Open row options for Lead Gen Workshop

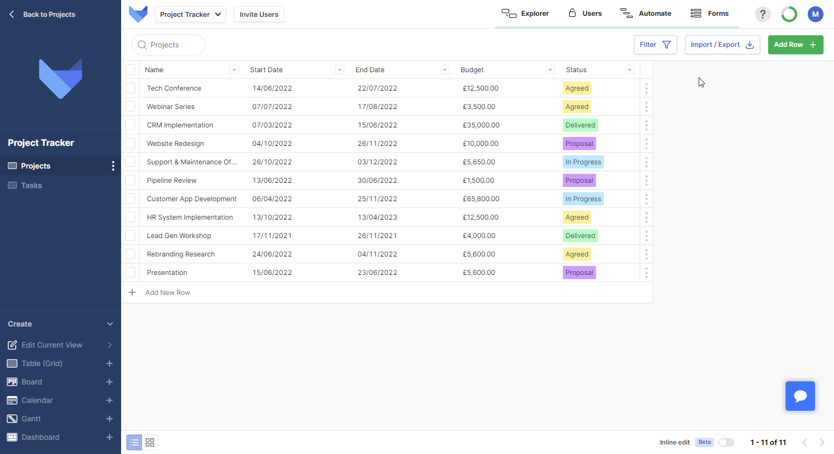[x=646, y=235]
